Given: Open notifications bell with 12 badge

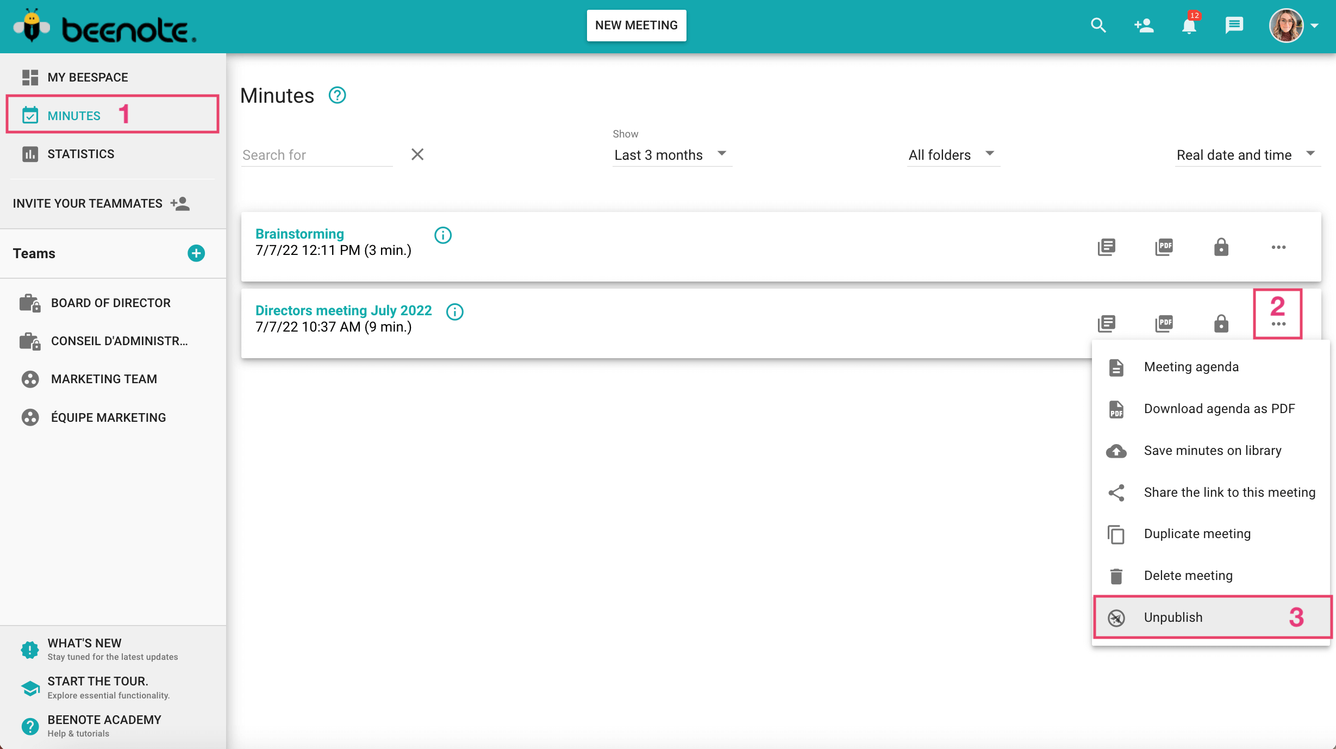Looking at the screenshot, I should tap(1189, 24).
